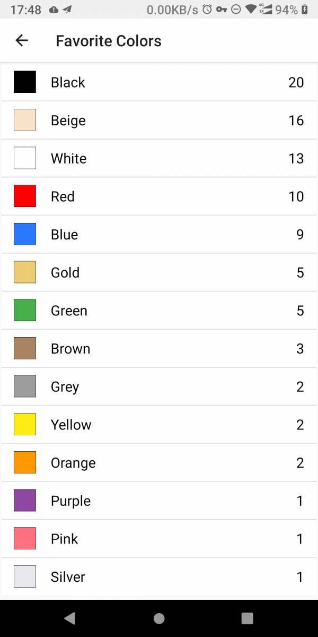The height and width of the screenshot is (637, 318).
Task: Click the Favorite Colors title
Action: coord(109,41)
